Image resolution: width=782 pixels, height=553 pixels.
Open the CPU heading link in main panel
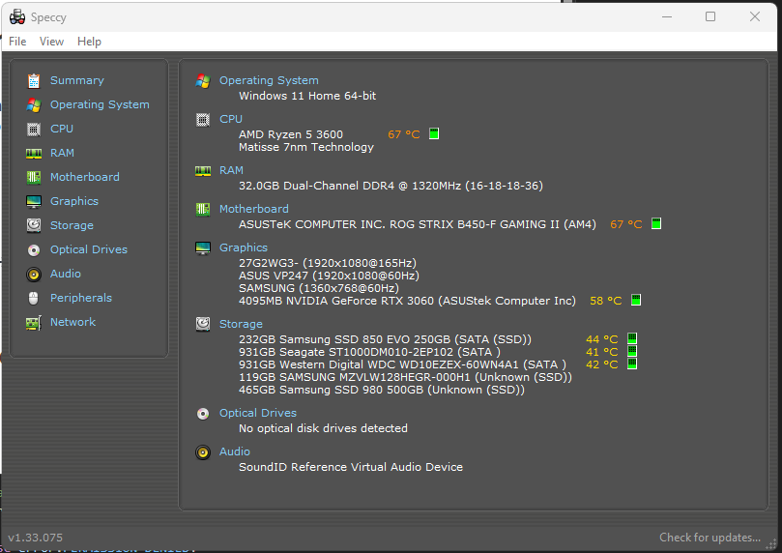(231, 119)
